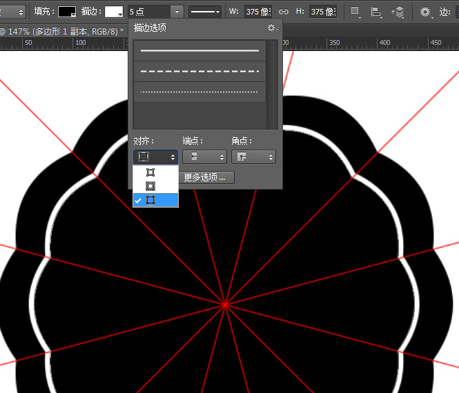The width and height of the screenshot is (459, 393).
Task: Open path operations icon in options bar
Action: tap(355, 12)
